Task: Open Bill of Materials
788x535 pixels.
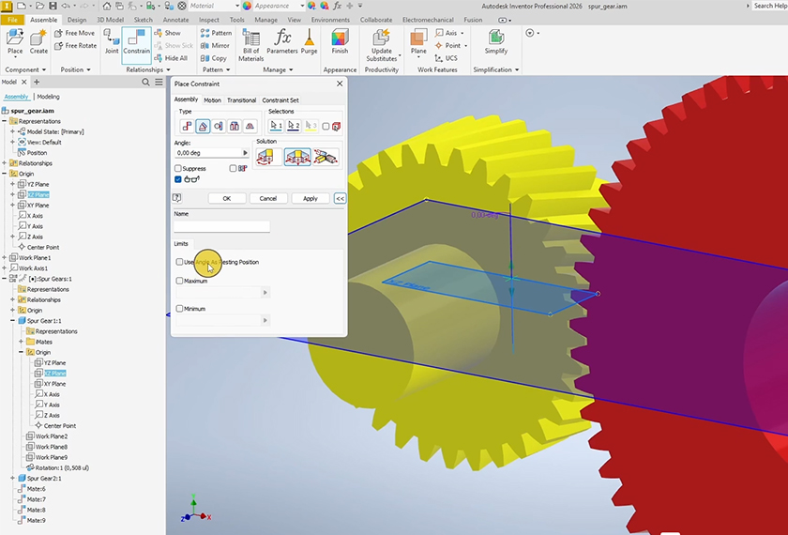Action: click(x=251, y=42)
